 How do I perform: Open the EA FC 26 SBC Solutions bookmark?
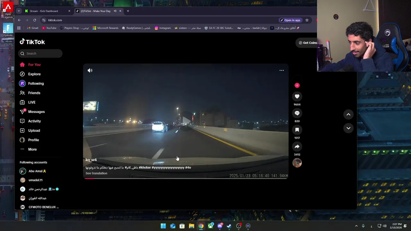tap(219, 28)
